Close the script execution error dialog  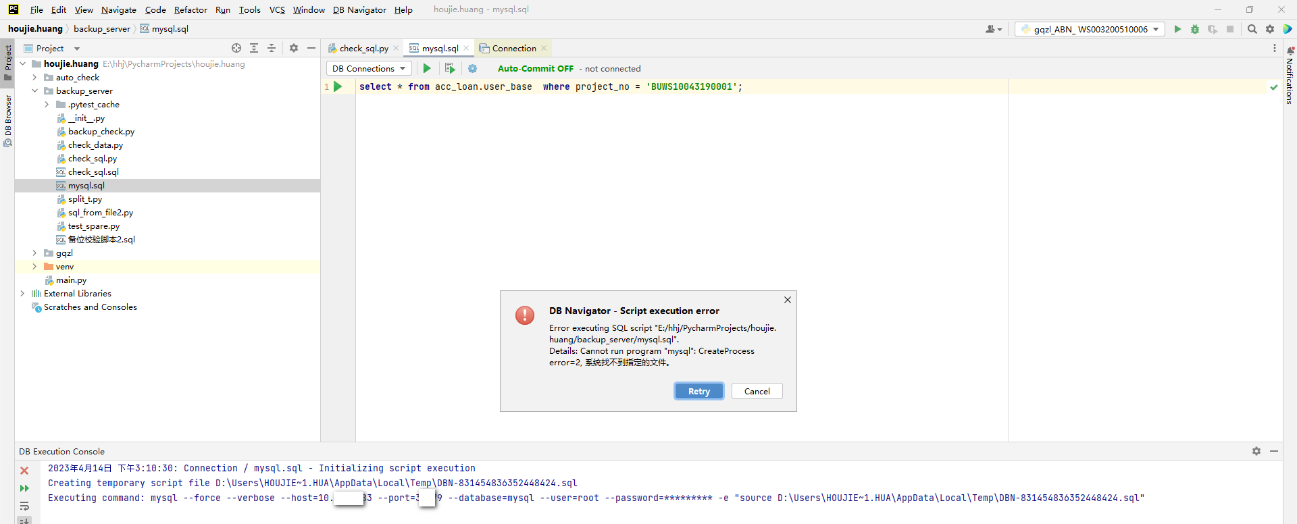pyautogui.click(x=788, y=300)
